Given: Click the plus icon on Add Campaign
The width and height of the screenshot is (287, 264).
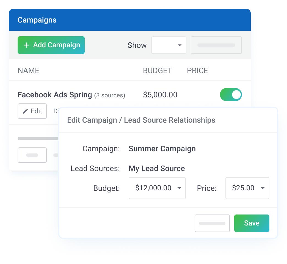Looking at the screenshot, I should pos(26,45).
